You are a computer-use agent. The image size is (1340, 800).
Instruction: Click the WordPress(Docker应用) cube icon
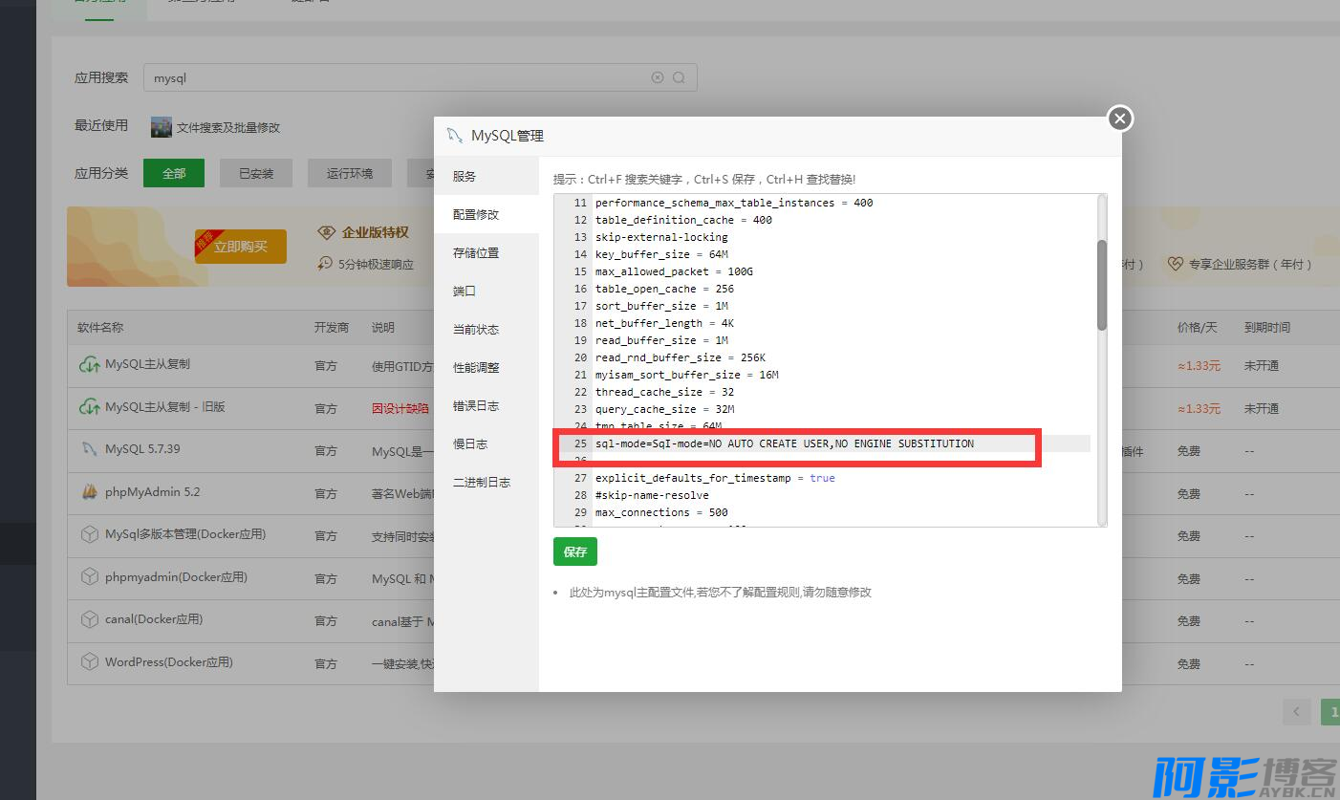pyautogui.click(x=89, y=661)
